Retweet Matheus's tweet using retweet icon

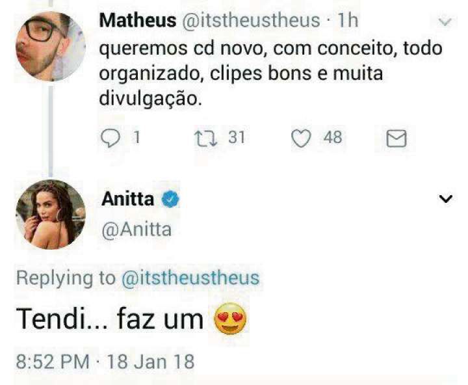coord(205,139)
